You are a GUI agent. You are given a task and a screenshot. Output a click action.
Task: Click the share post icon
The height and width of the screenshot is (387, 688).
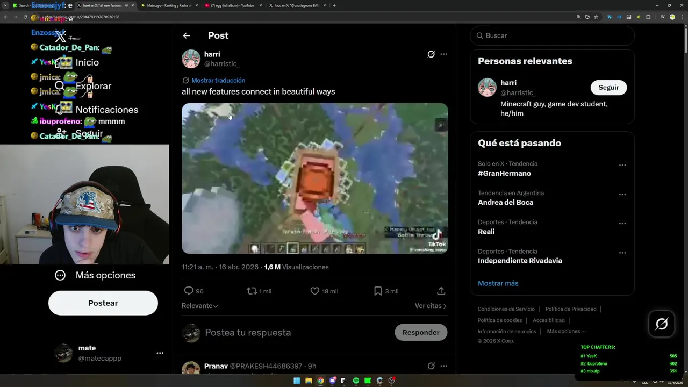coord(441,291)
